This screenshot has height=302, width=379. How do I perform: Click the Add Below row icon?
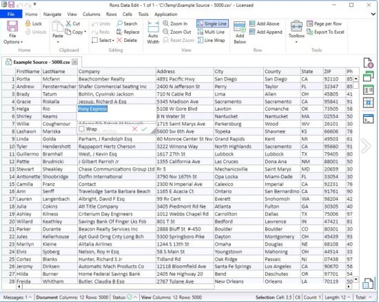pos(240,27)
